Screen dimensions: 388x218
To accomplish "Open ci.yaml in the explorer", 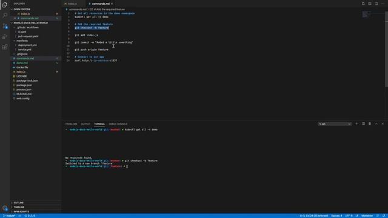I will (22, 32).
